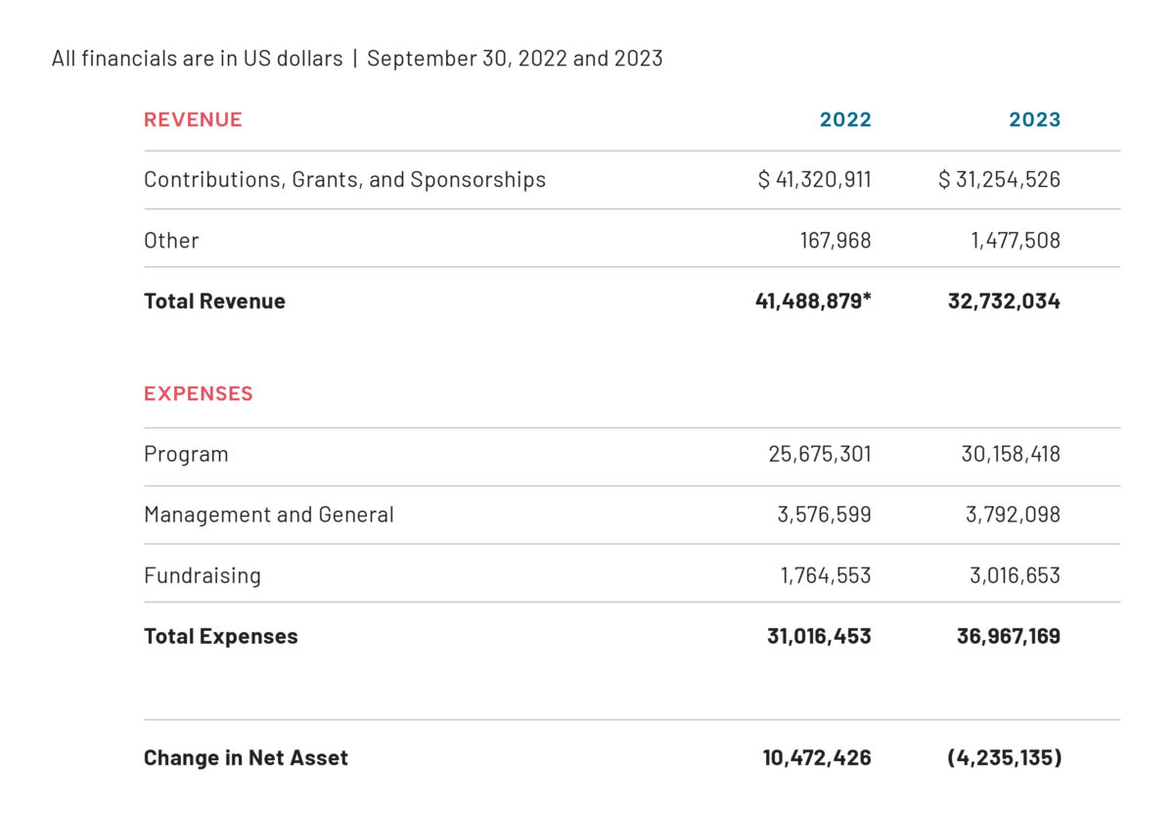Click the 2022 contributions value $41,320,911
1174x816 pixels.
(x=815, y=180)
